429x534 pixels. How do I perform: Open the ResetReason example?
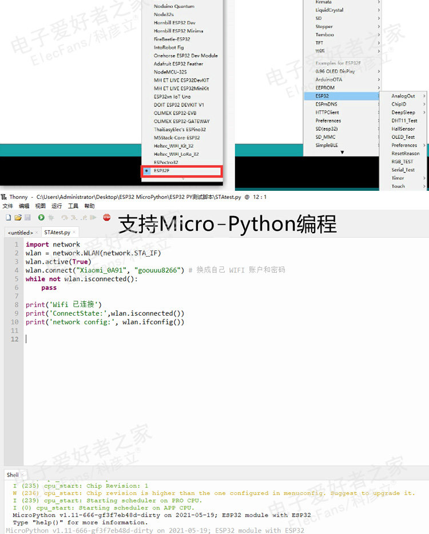coord(403,154)
